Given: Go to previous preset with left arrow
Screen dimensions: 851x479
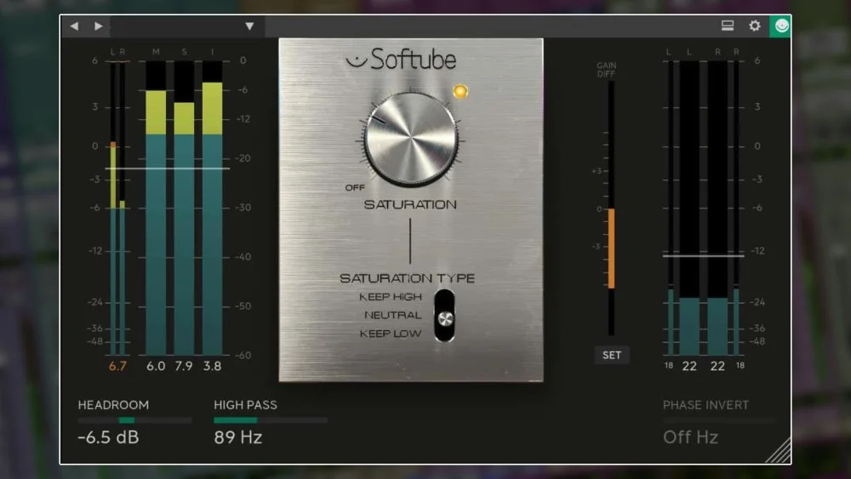Looking at the screenshot, I should tap(74, 26).
